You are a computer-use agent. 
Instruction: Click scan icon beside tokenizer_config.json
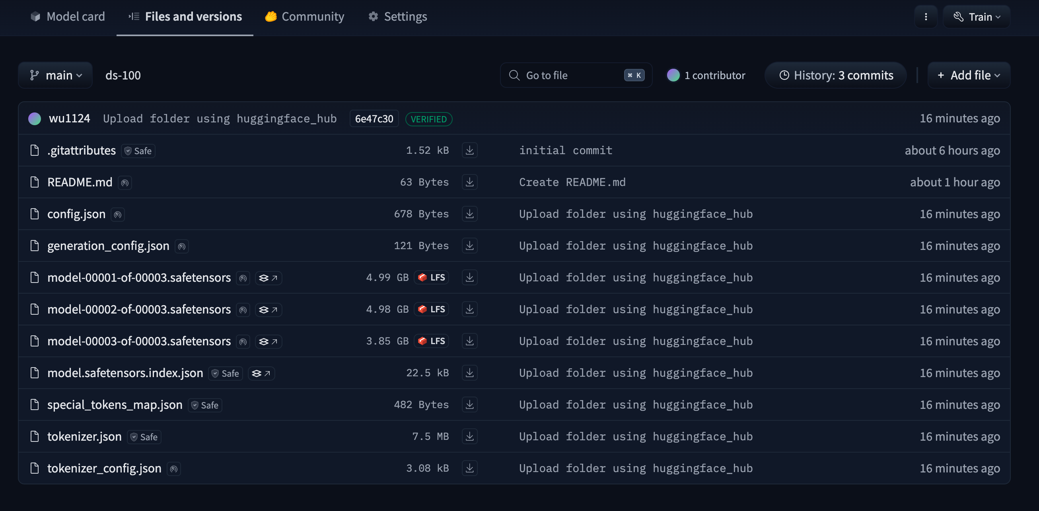pyautogui.click(x=174, y=469)
